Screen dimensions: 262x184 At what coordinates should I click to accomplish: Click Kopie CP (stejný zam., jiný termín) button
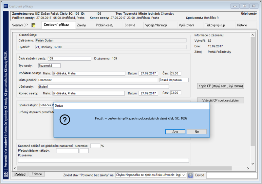pyautogui.click(x=220, y=86)
